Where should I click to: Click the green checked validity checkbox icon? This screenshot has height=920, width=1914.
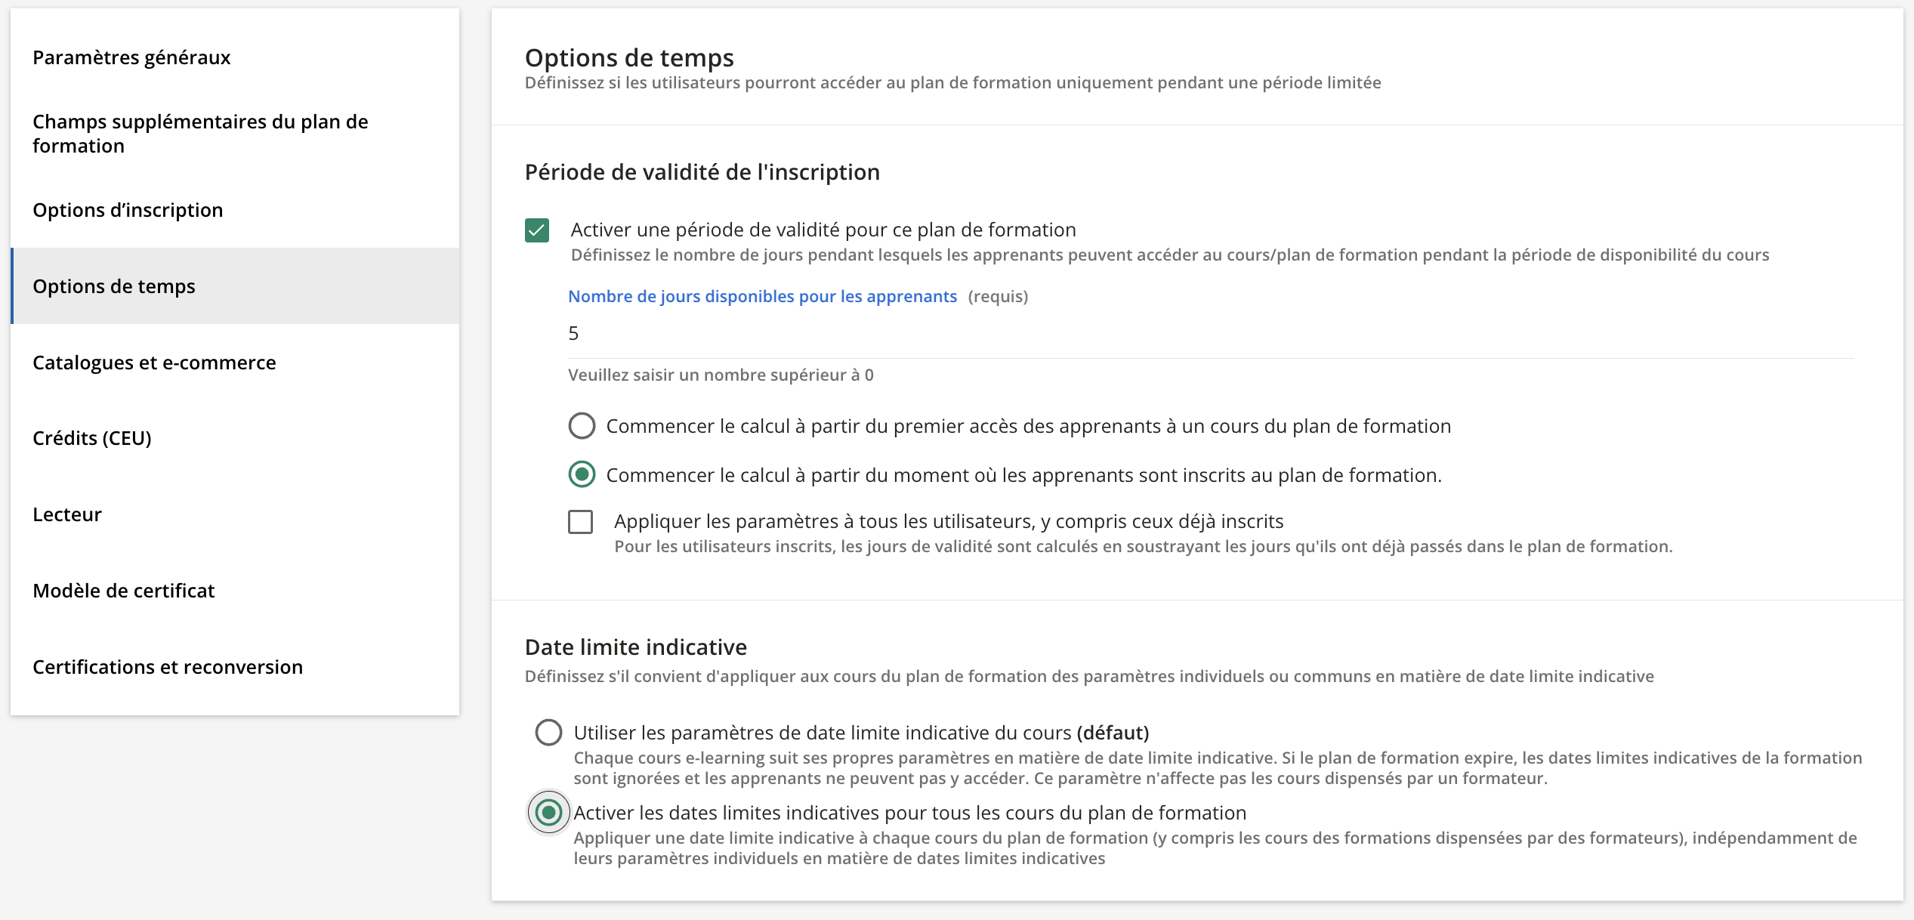536,230
